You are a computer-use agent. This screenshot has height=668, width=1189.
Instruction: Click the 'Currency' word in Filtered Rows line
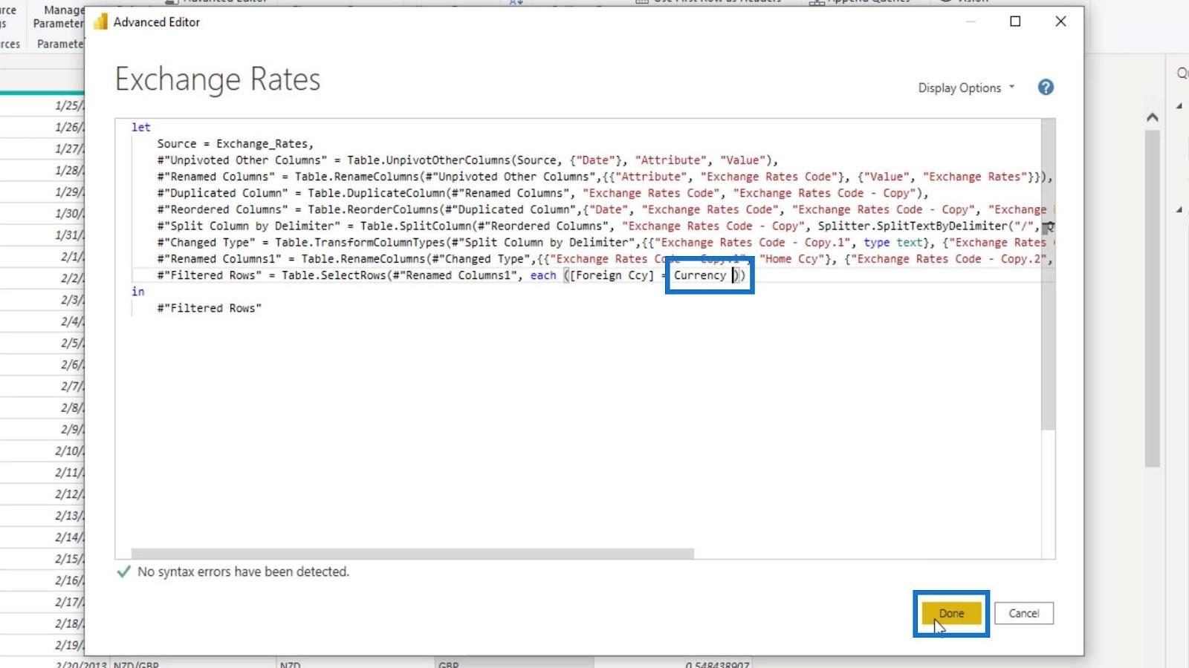[x=700, y=275]
